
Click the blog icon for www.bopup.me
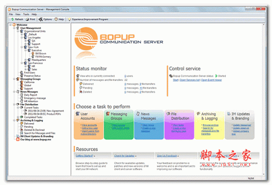[x=18, y=139]
